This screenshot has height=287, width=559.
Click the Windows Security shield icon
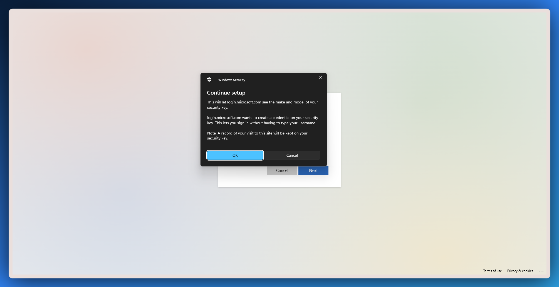[209, 80]
